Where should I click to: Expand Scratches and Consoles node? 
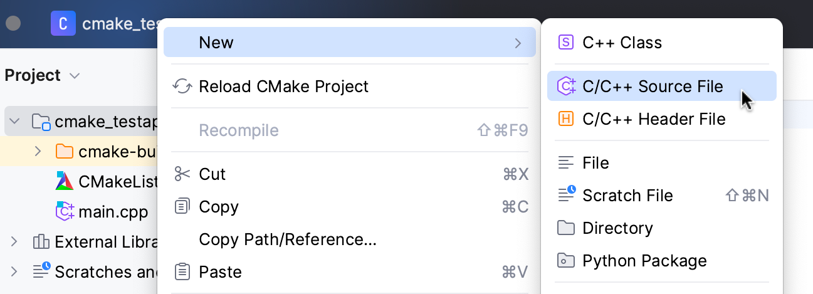tap(15, 272)
